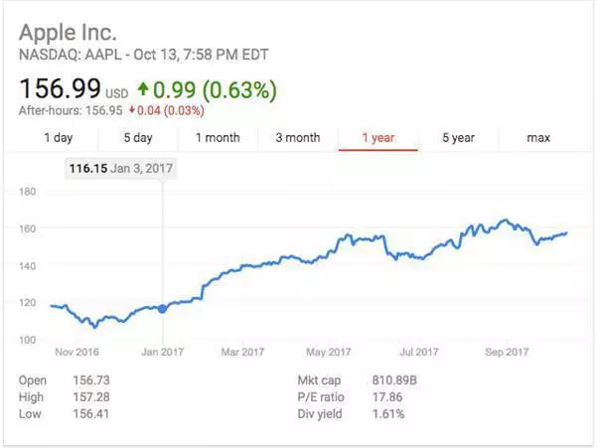Screen dimensions: 597x448
Task: Click the Apple Inc. title
Action: pyautogui.click(x=75, y=30)
